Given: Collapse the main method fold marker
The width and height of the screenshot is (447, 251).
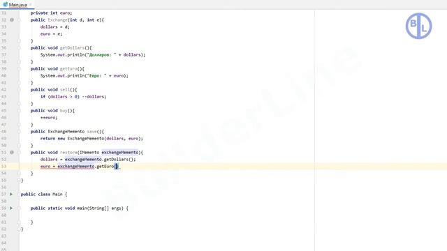Looking at the screenshot, I should [19, 208].
